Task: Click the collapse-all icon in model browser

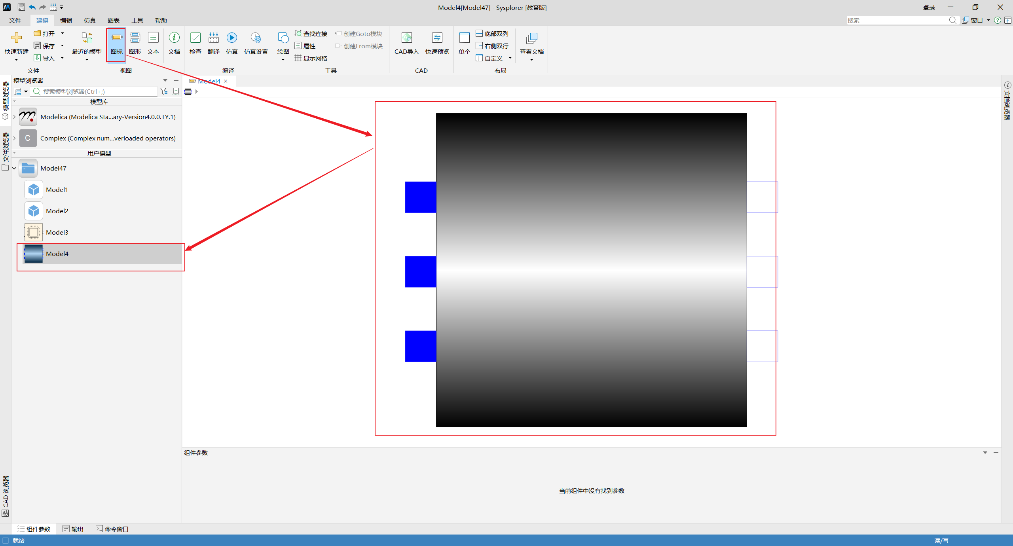Action: (176, 91)
